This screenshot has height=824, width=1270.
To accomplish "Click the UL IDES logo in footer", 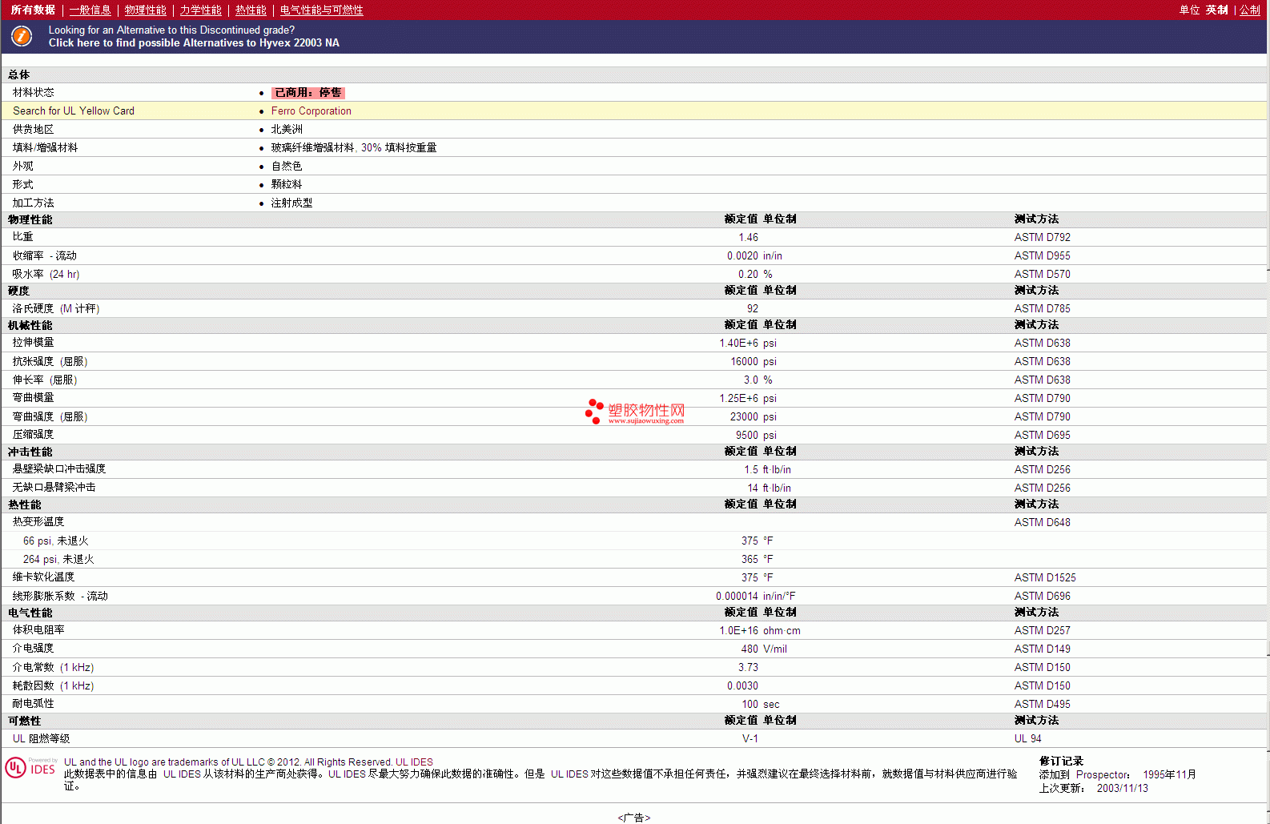I will coord(31,768).
